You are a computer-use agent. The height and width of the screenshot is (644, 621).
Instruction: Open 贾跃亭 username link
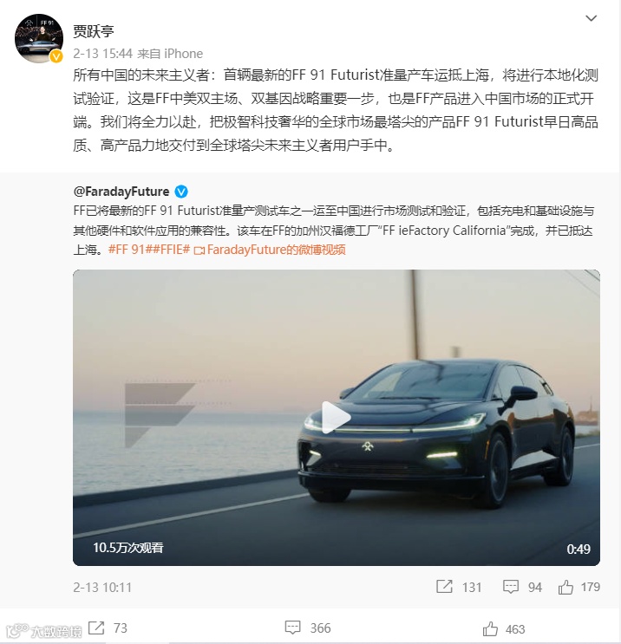pyautogui.click(x=94, y=31)
